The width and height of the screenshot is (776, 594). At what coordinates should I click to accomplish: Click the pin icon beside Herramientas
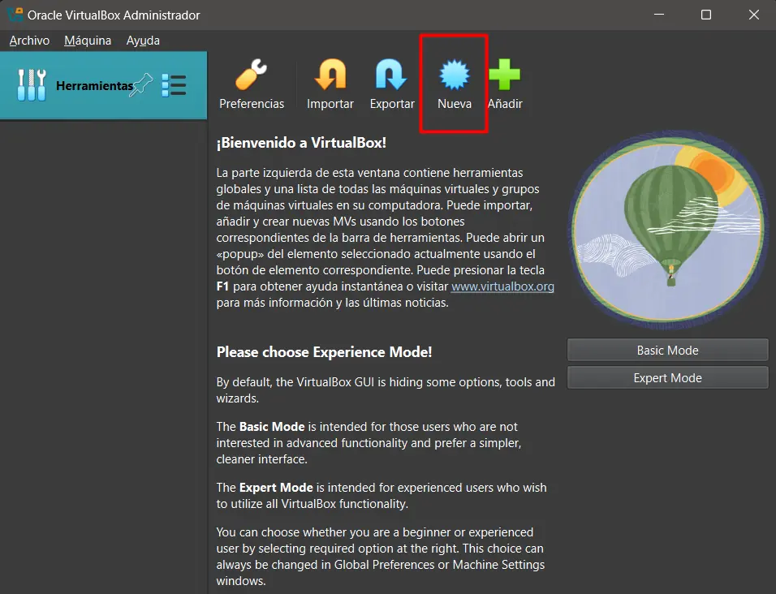tap(141, 84)
